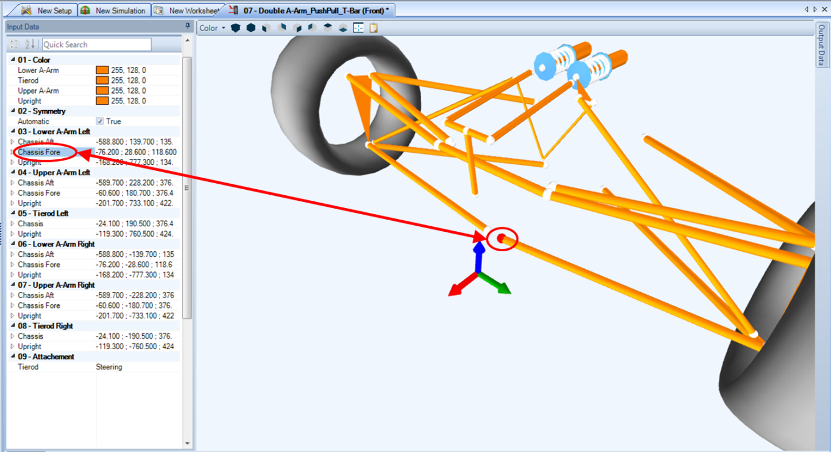The width and height of the screenshot is (831, 452).
Task: Click the Input Data panel title
Action: (x=23, y=27)
